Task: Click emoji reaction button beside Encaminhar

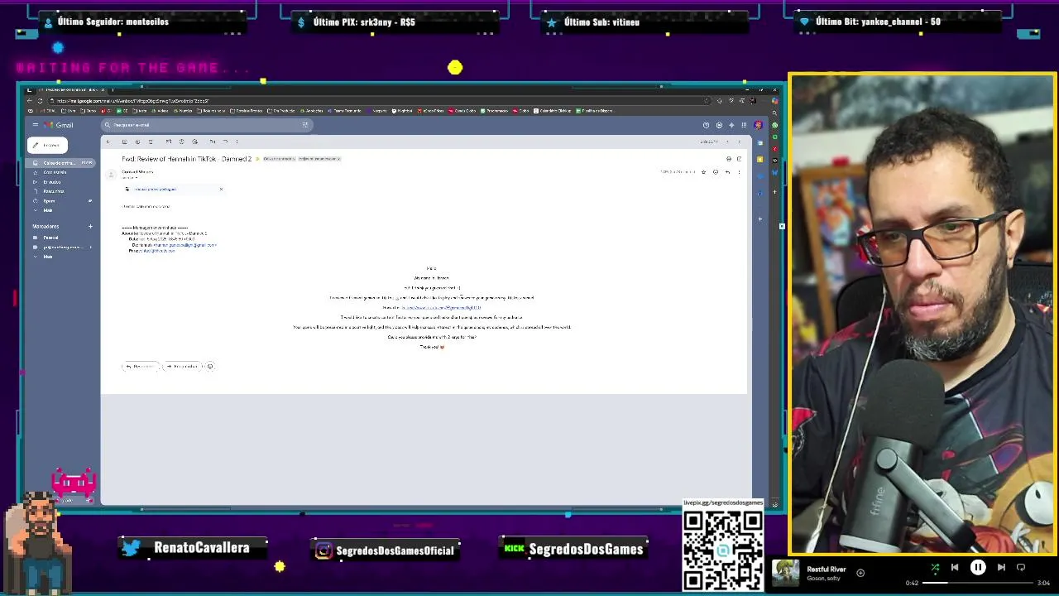Action: tap(210, 366)
